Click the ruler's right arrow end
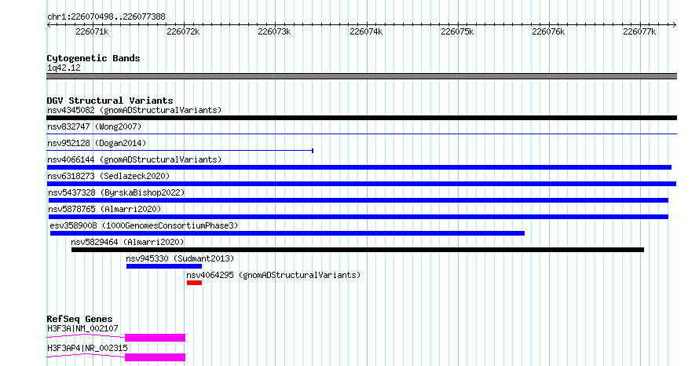699x366 pixels. pyautogui.click(x=675, y=25)
